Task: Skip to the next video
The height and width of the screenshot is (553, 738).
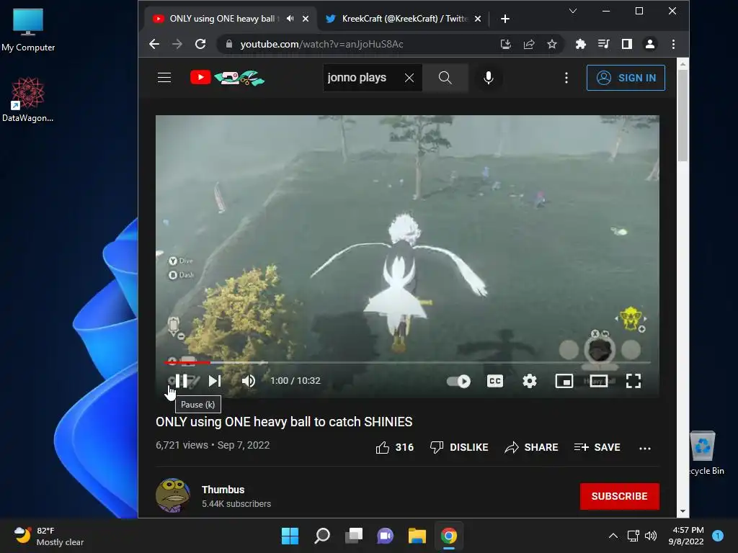Action: pyautogui.click(x=215, y=381)
